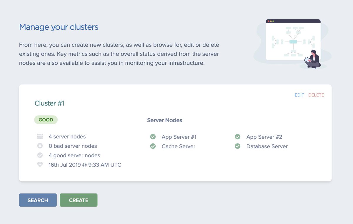Click the green status check beside Cache Server
The height and width of the screenshot is (224, 353).
[153, 146]
